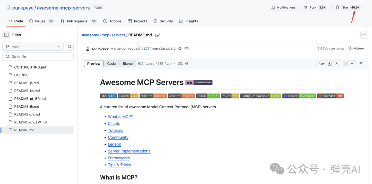Jump to the Clients section
This screenshot has height=184, width=372.
pos(114,124)
